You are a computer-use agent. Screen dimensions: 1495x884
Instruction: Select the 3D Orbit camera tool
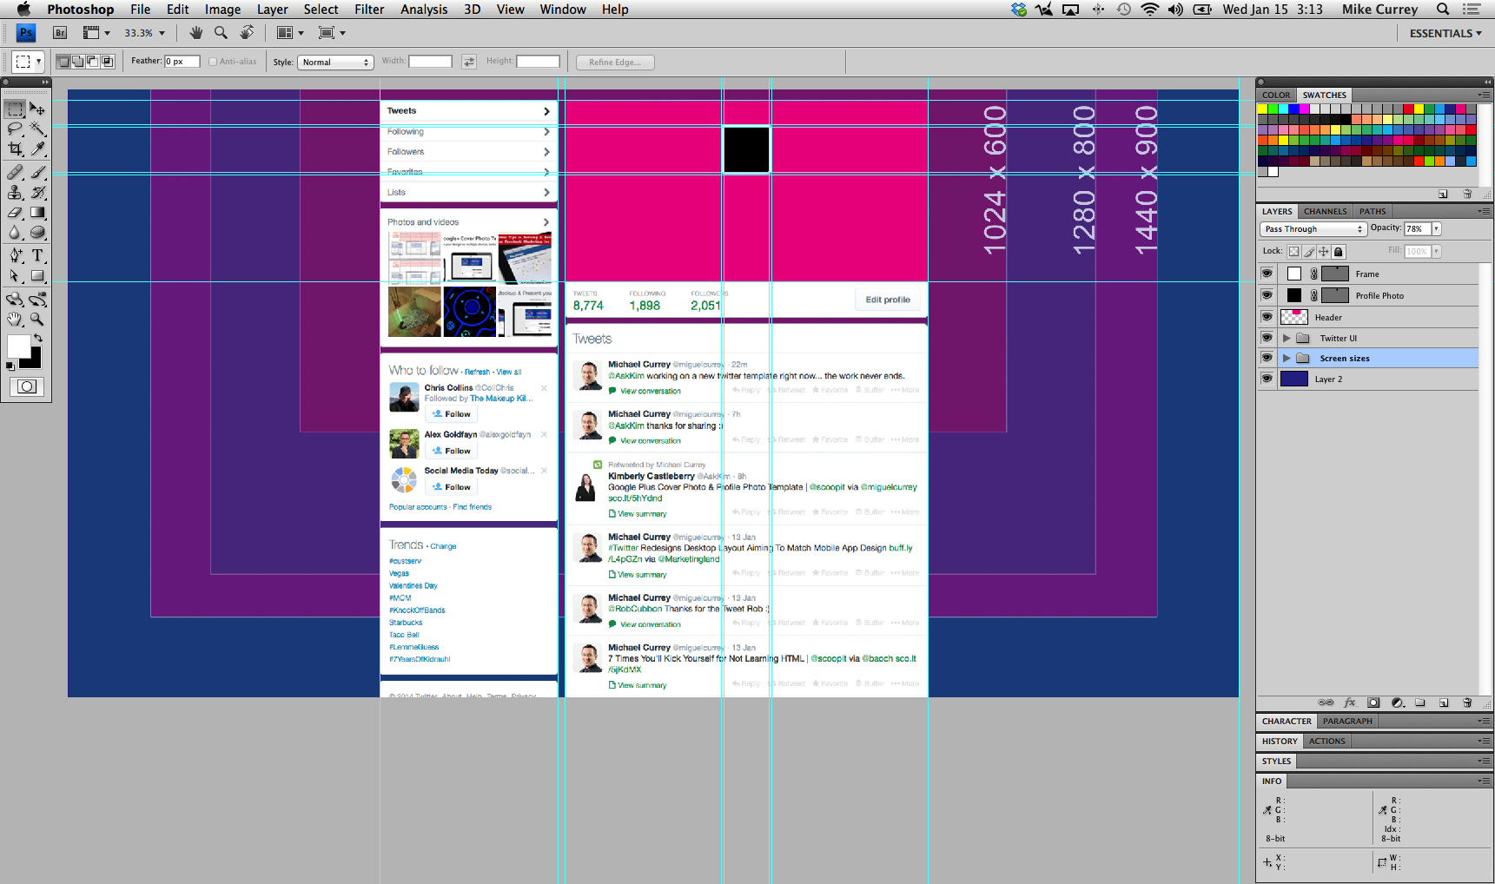37,300
